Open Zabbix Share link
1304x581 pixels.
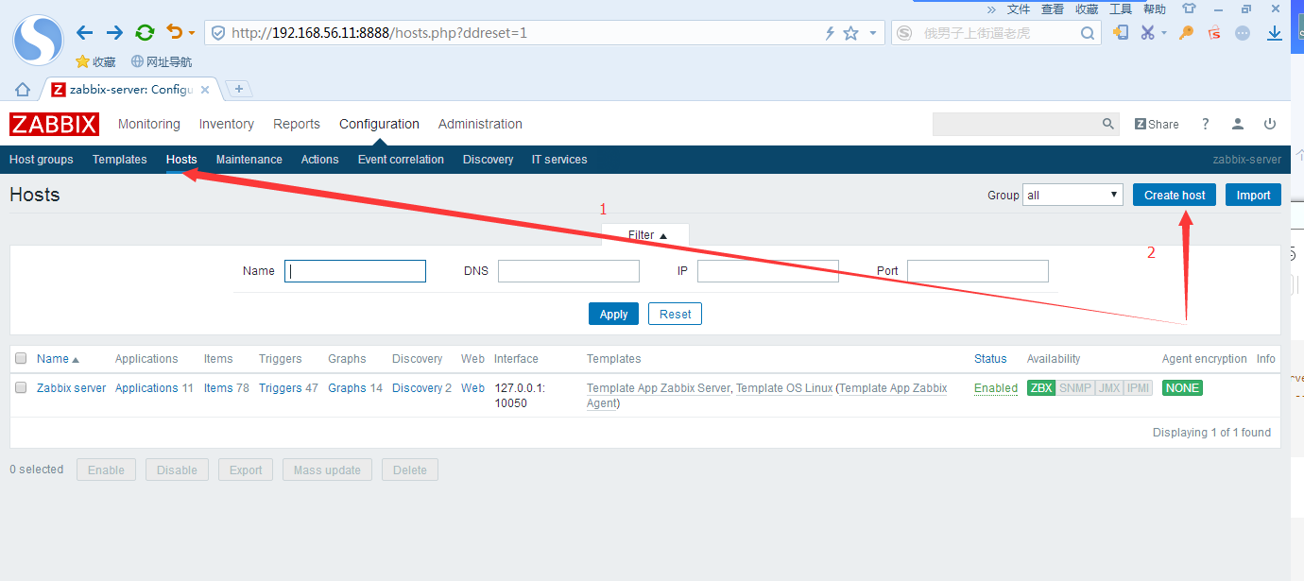1157,124
